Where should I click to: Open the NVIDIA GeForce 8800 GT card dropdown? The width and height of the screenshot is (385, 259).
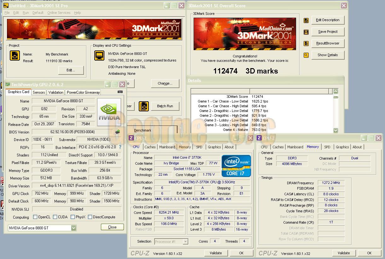point(73,228)
